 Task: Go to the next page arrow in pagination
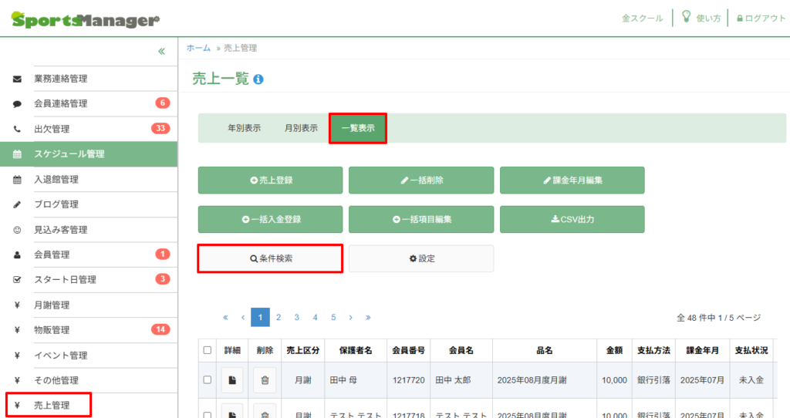350,317
